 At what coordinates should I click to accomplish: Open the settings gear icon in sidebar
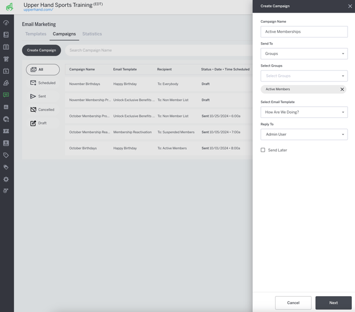pyautogui.click(x=6, y=179)
